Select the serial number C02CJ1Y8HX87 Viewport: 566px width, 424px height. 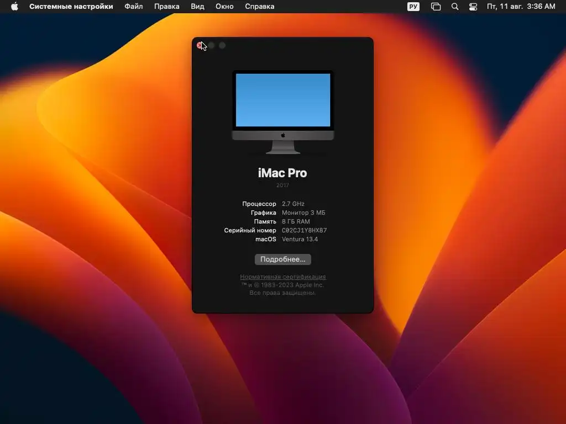305,230
